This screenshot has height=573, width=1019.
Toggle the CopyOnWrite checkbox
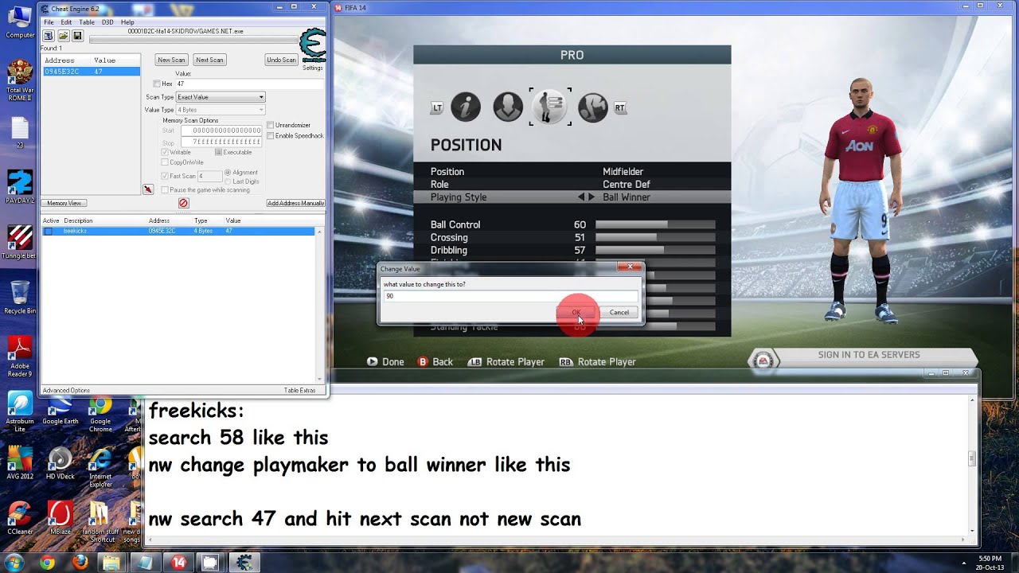pyautogui.click(x=165, y=162)
